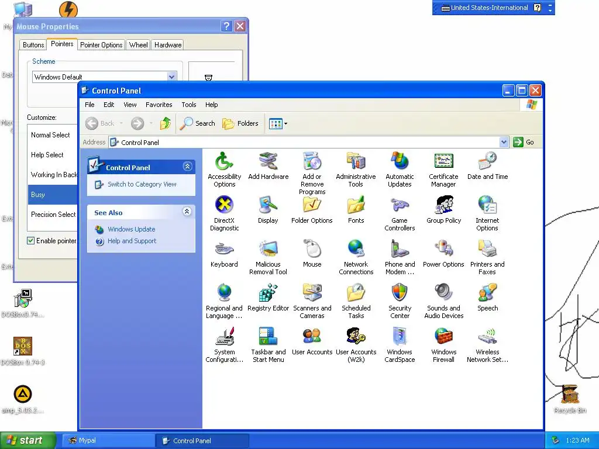
Task: Open Folder Options icon
Action: [312, 210]
